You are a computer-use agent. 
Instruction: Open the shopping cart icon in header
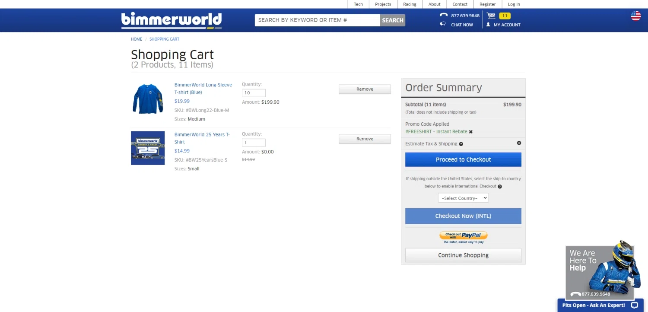point(491,16)
